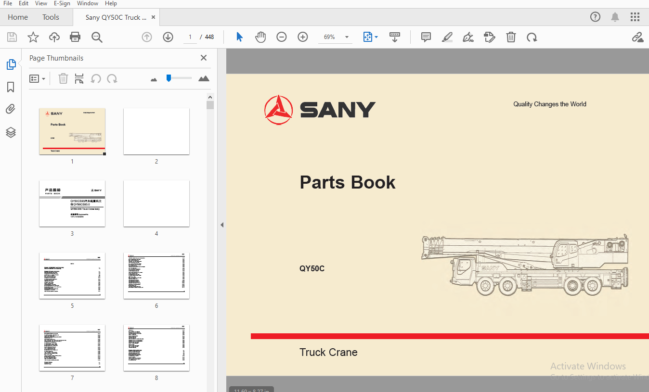649x392 pixels.
Task: Open the View menu
Action: (41, 3)
